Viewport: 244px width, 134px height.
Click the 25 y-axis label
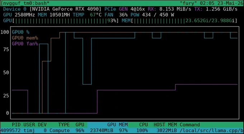6,96
